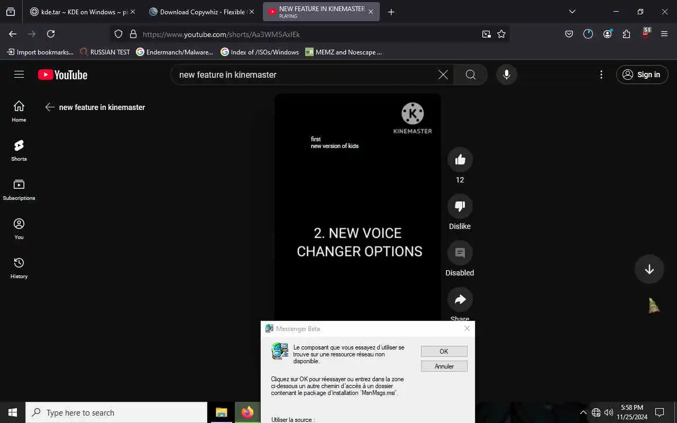Click the KineMaster channel logo in video

(413, 118)
